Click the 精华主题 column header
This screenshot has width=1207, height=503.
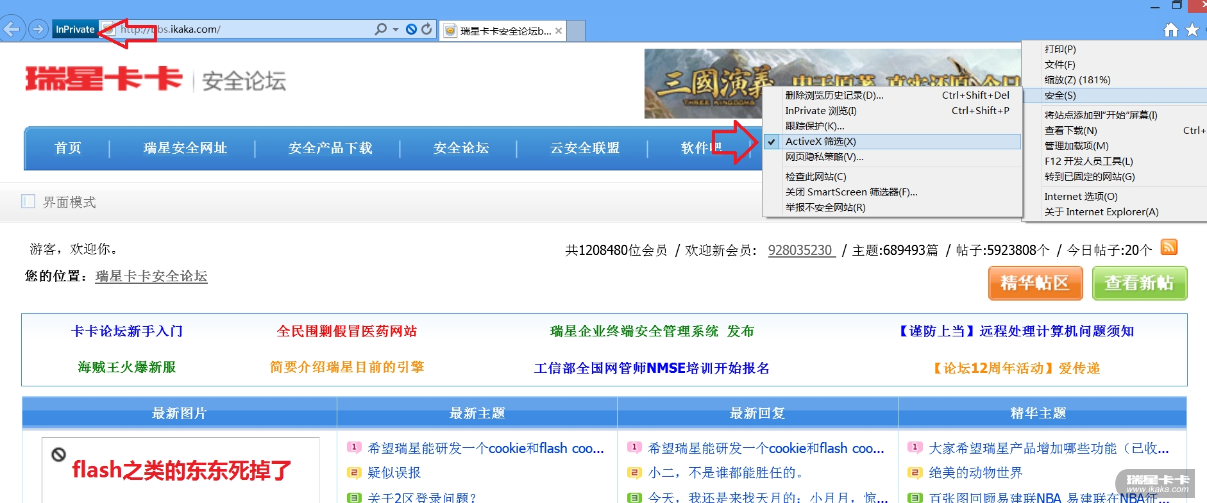point(1038,413)
